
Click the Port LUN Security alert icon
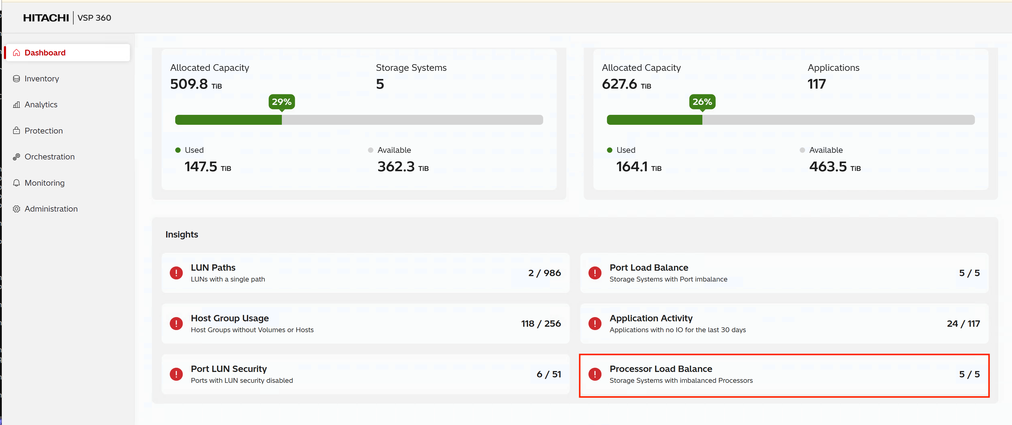tap(176, 374)
